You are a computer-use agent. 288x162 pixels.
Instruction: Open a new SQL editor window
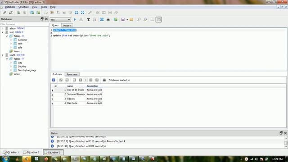(x=46, y=13)
